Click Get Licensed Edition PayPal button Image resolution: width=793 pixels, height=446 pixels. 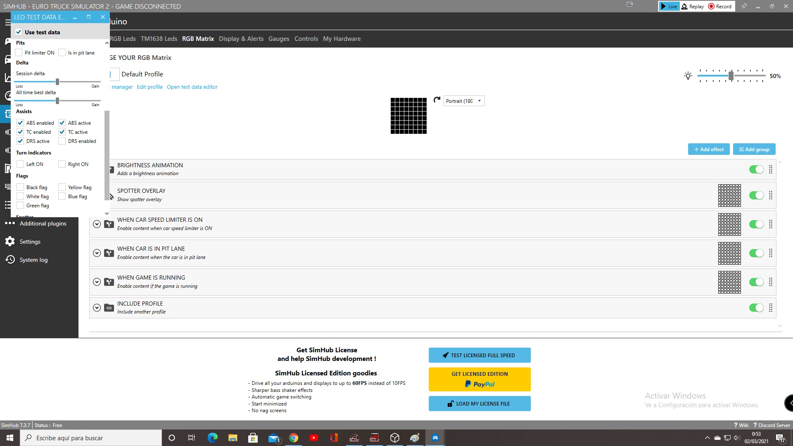click(x=480, y=379)
